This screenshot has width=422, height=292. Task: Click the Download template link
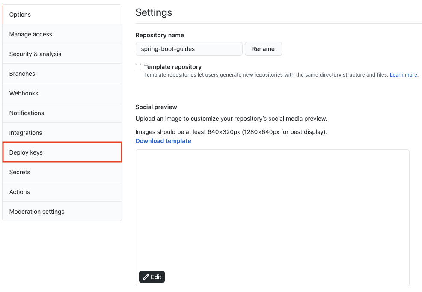click(x=163, y=141)
